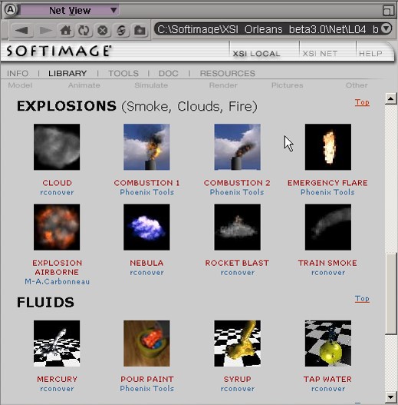Go to the Home page icon
398x405 pixels.
tap(65, 31)
